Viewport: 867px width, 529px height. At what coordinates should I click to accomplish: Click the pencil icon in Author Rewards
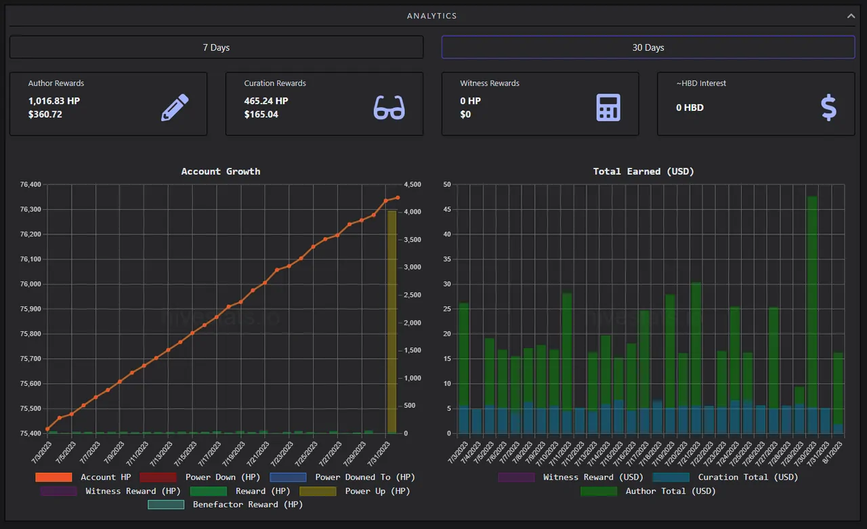pyautogui.click(x=175, y=108)
